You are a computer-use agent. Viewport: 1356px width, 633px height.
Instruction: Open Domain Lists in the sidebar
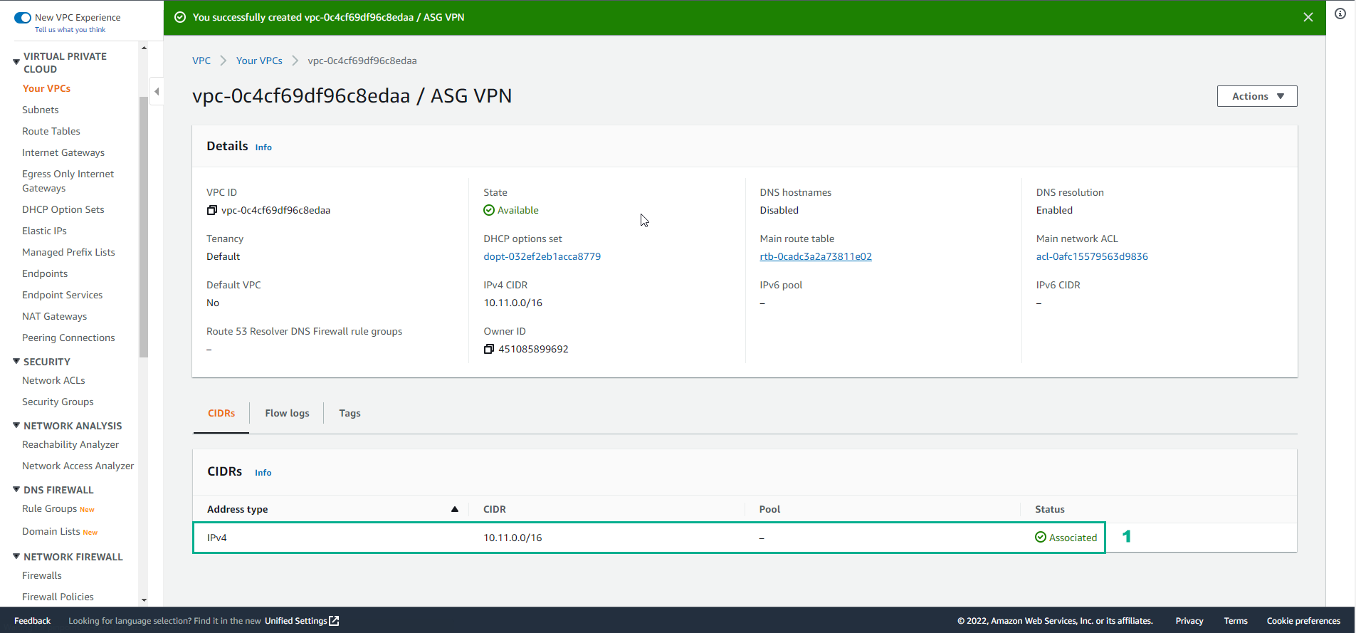pos(51,531)
